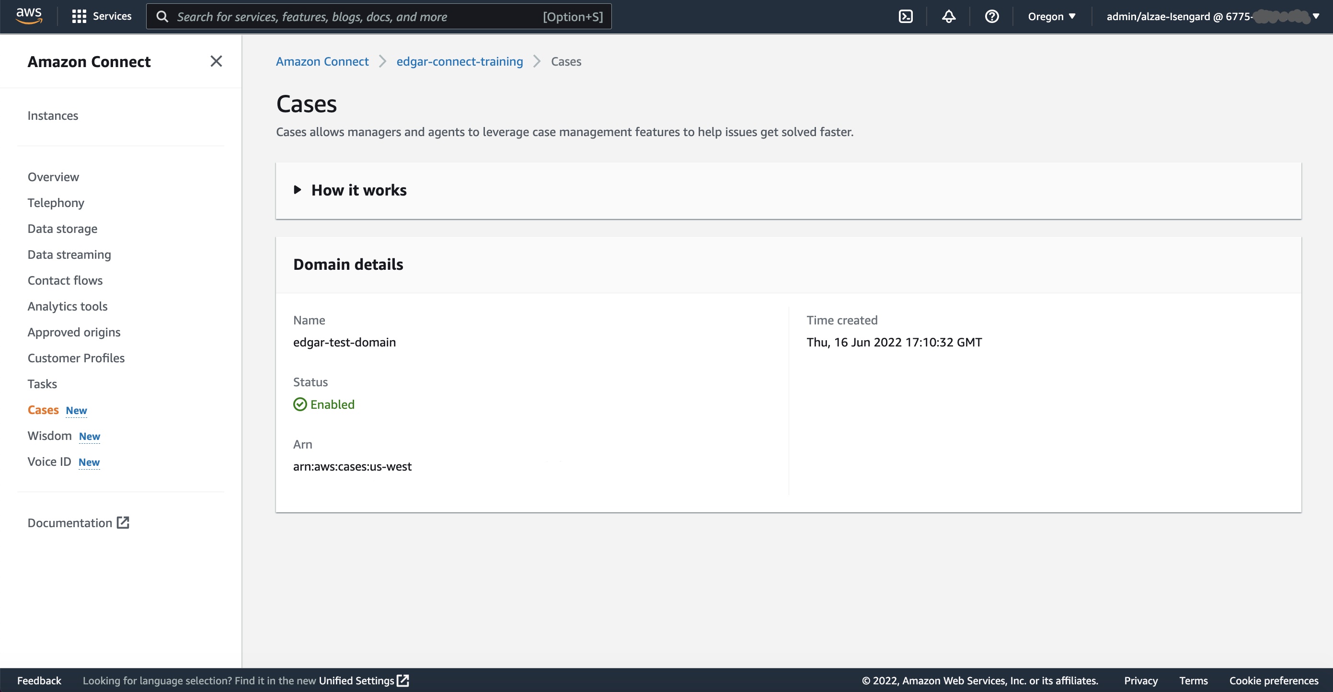Select the Oregon region dropdown

point(1051,16)
